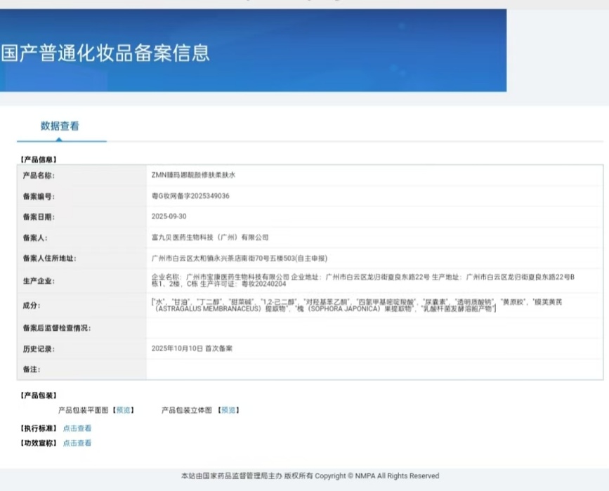Viewport: 609px width, 491px height.
Task: Click the filer address in 白云区太和镇
Action: coord(240,258)
